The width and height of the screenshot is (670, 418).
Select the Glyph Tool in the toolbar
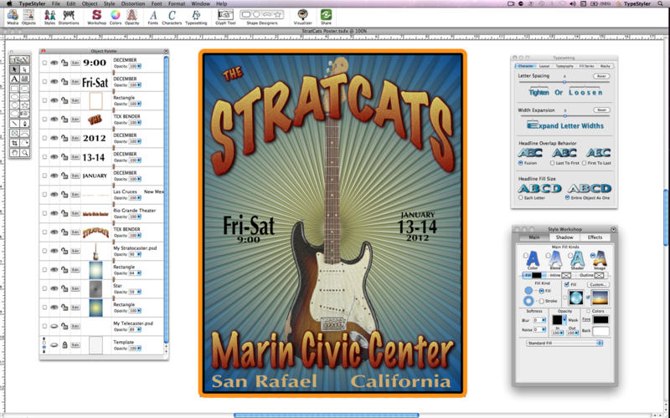(x=226, y=15)
